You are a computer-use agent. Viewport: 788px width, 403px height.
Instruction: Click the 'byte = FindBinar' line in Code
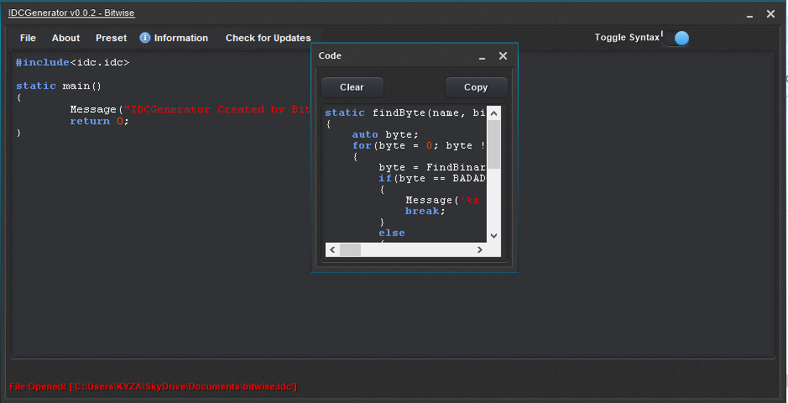point(432,167)
